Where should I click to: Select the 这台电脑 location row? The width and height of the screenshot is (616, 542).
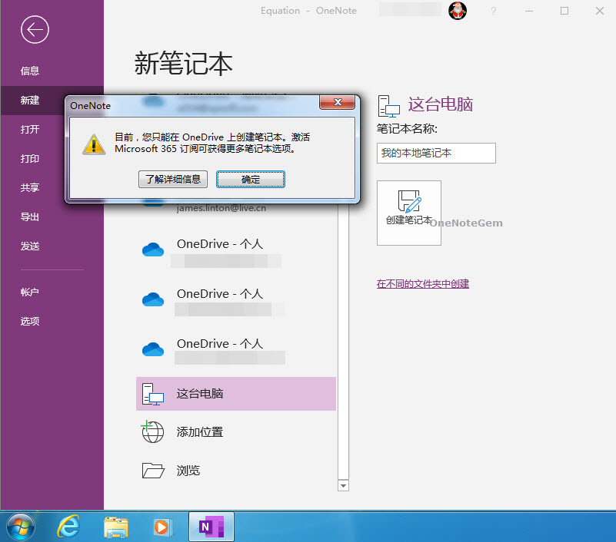[236, 394]
